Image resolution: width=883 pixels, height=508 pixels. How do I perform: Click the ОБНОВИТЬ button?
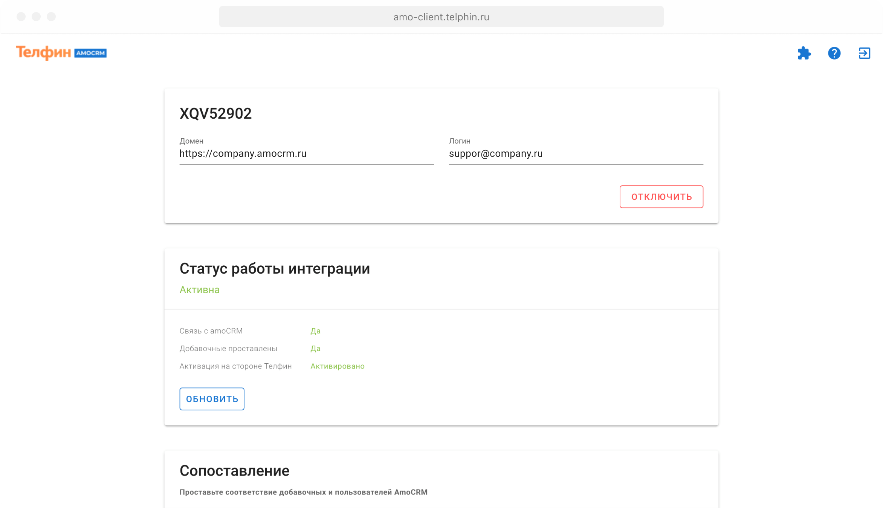click(212, 399)
